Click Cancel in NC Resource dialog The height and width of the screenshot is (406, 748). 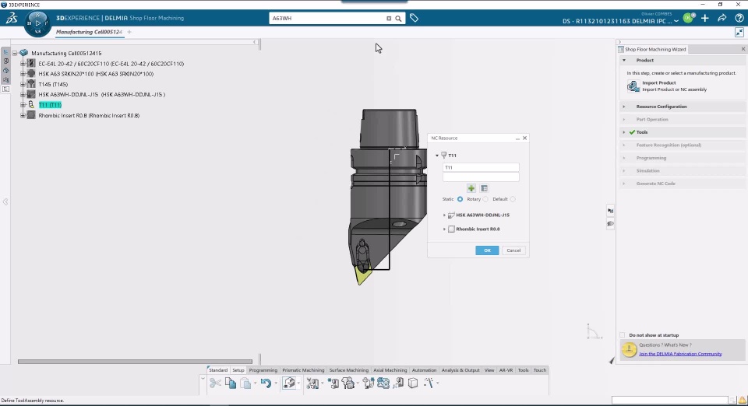tap(513, 250)
